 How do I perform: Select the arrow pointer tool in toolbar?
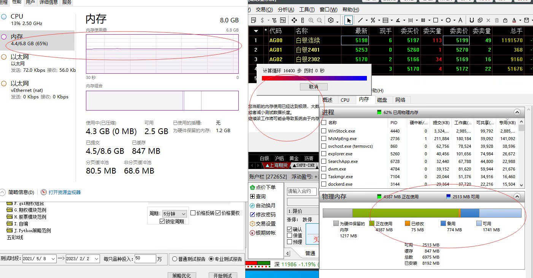pyautogui.click(x=349, y=20)
